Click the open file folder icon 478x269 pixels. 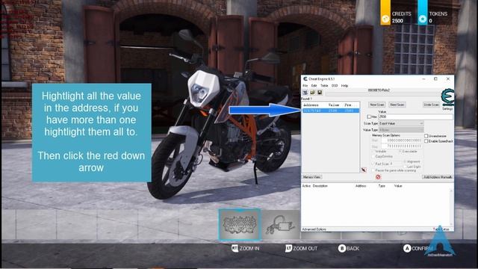pyautogui.click(x=312, y=93)
